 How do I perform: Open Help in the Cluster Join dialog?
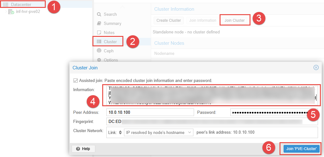pos(83,149)
